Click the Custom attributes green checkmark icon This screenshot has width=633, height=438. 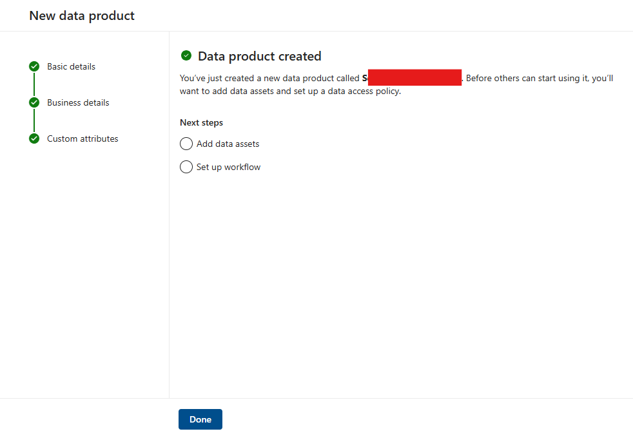click(x=34, y=138)
